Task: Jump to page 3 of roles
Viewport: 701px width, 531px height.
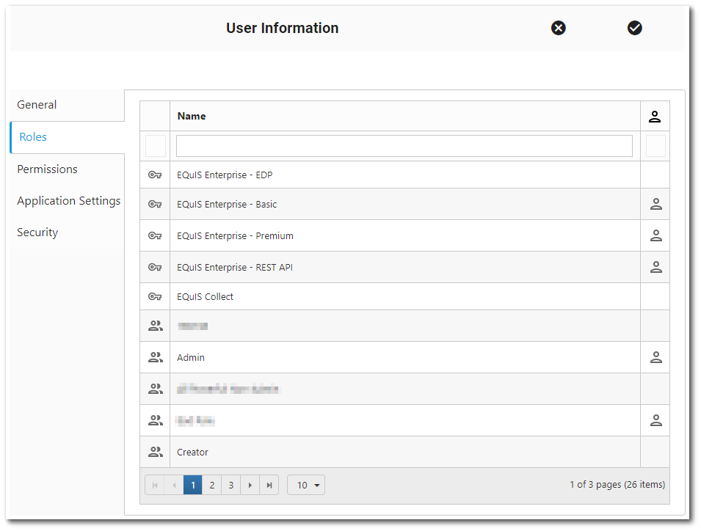Action: click(x=230, y=485)
